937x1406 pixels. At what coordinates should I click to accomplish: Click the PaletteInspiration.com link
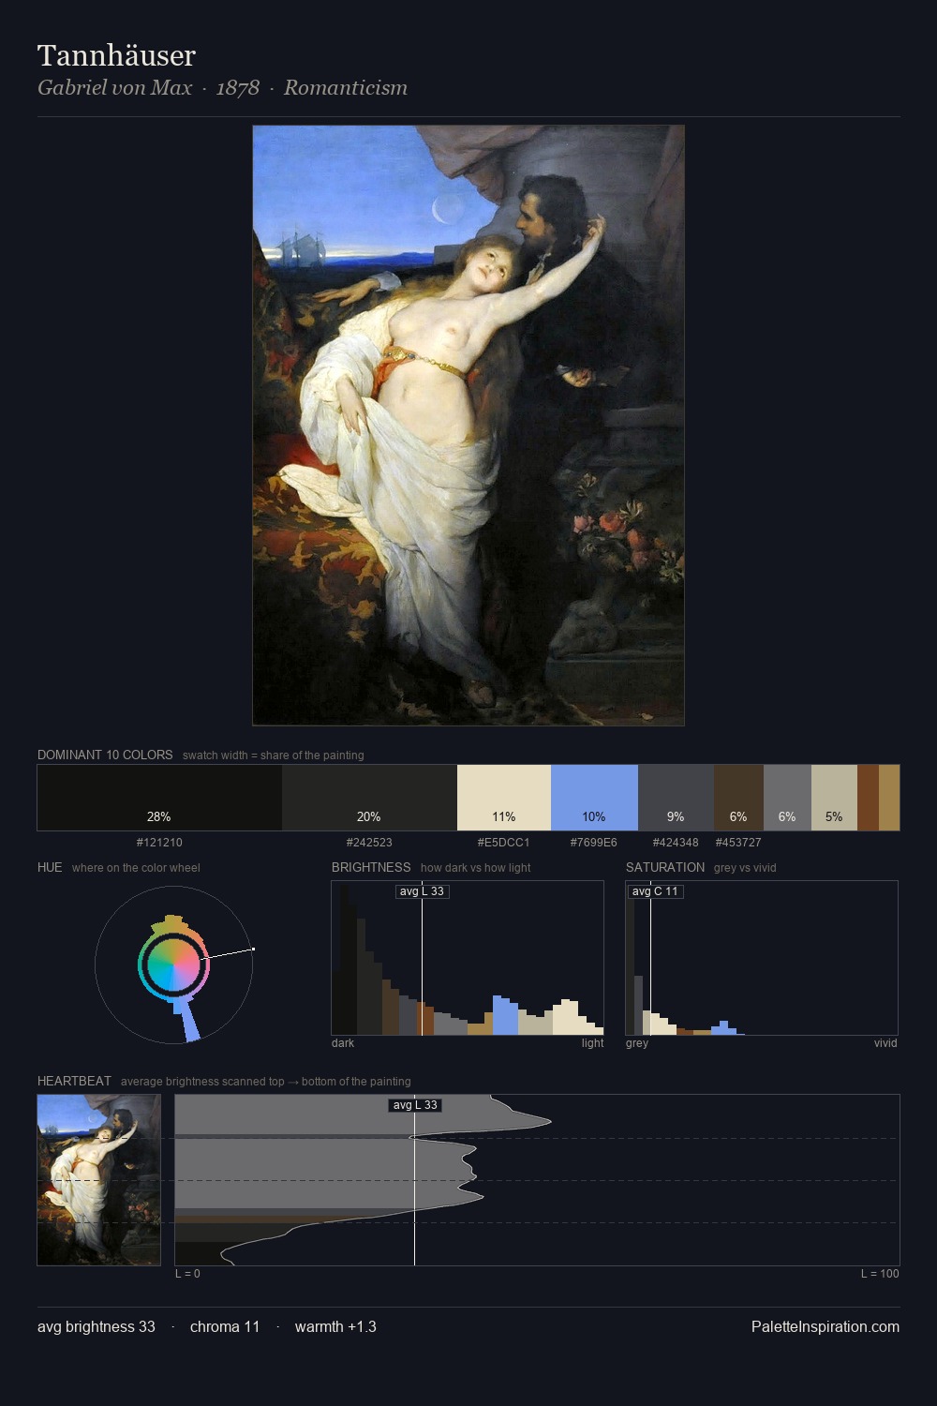pyautogui.click(x=825, y=1326)
